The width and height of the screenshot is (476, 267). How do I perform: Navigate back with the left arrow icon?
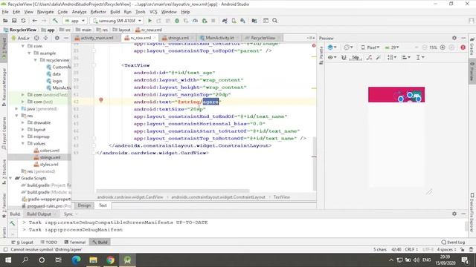pyautogui.click(x=35, y=21)
